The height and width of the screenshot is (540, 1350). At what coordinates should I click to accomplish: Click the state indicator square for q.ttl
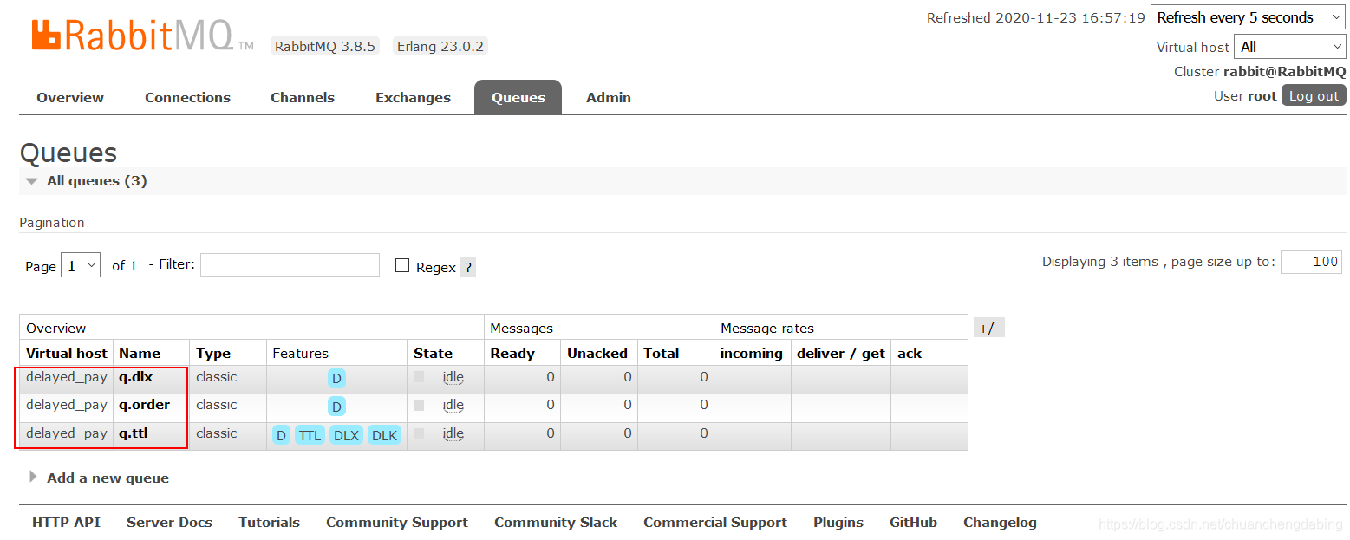tap(419, 433)
